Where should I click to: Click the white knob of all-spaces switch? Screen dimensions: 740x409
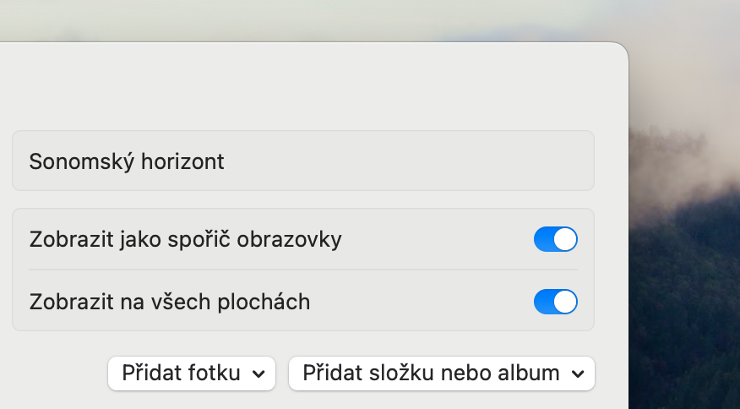(x=565, y=301)
